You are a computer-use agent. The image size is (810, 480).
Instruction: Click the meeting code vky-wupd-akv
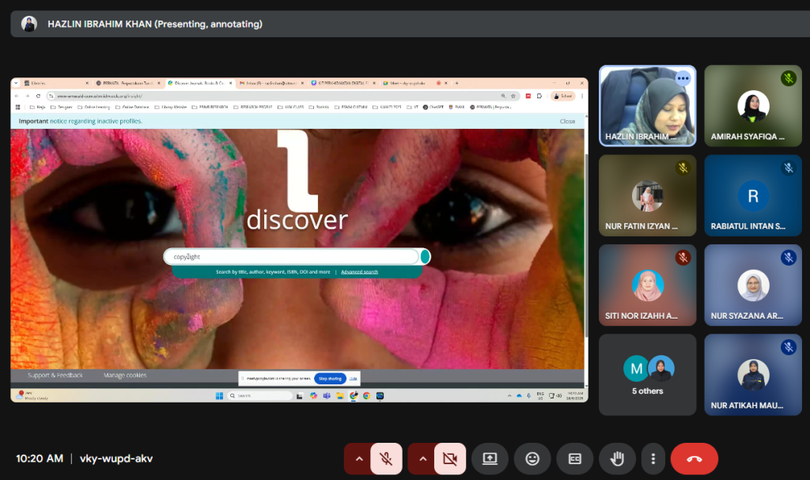(116, 459)
